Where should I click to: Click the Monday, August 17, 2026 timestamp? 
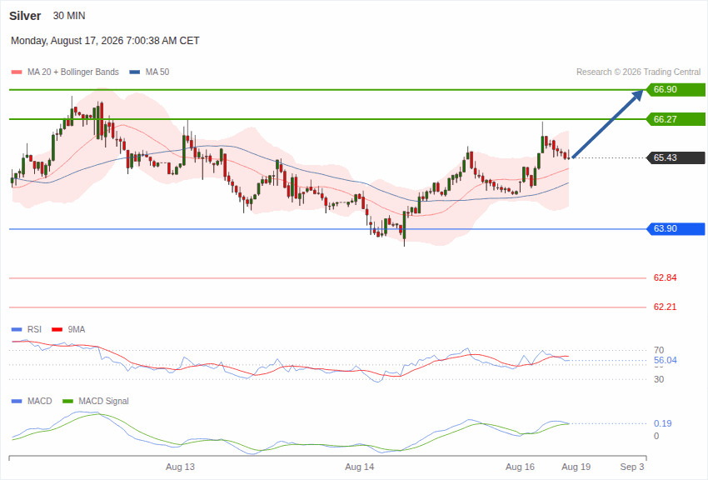105,41
